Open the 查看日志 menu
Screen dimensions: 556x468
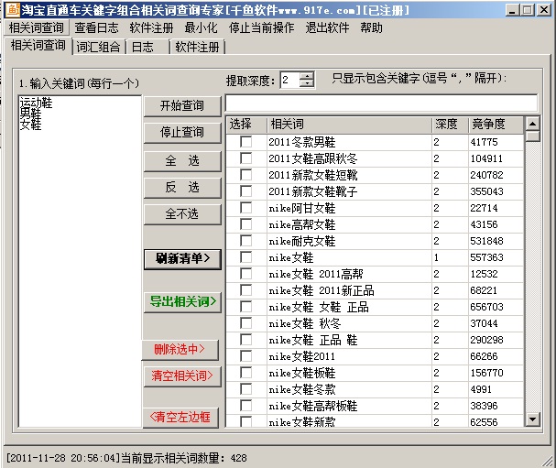pos(96,27)
